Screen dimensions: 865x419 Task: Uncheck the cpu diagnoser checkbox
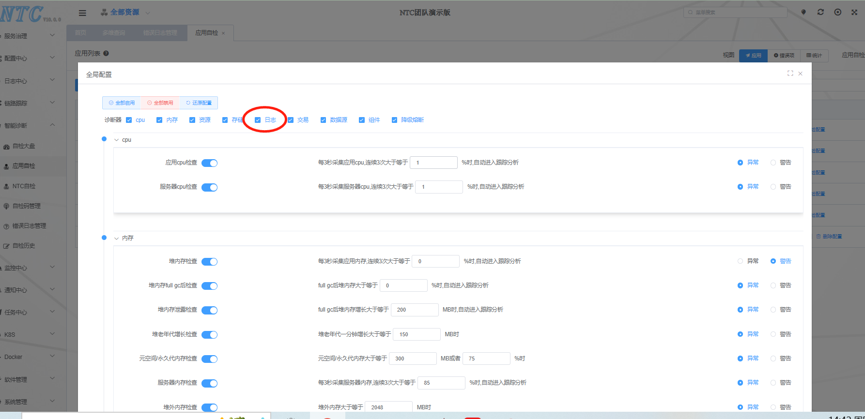[129, 120]
